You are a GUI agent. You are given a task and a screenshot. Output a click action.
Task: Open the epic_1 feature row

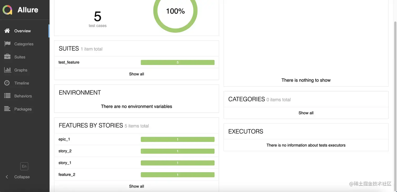[x=136, y=139]
